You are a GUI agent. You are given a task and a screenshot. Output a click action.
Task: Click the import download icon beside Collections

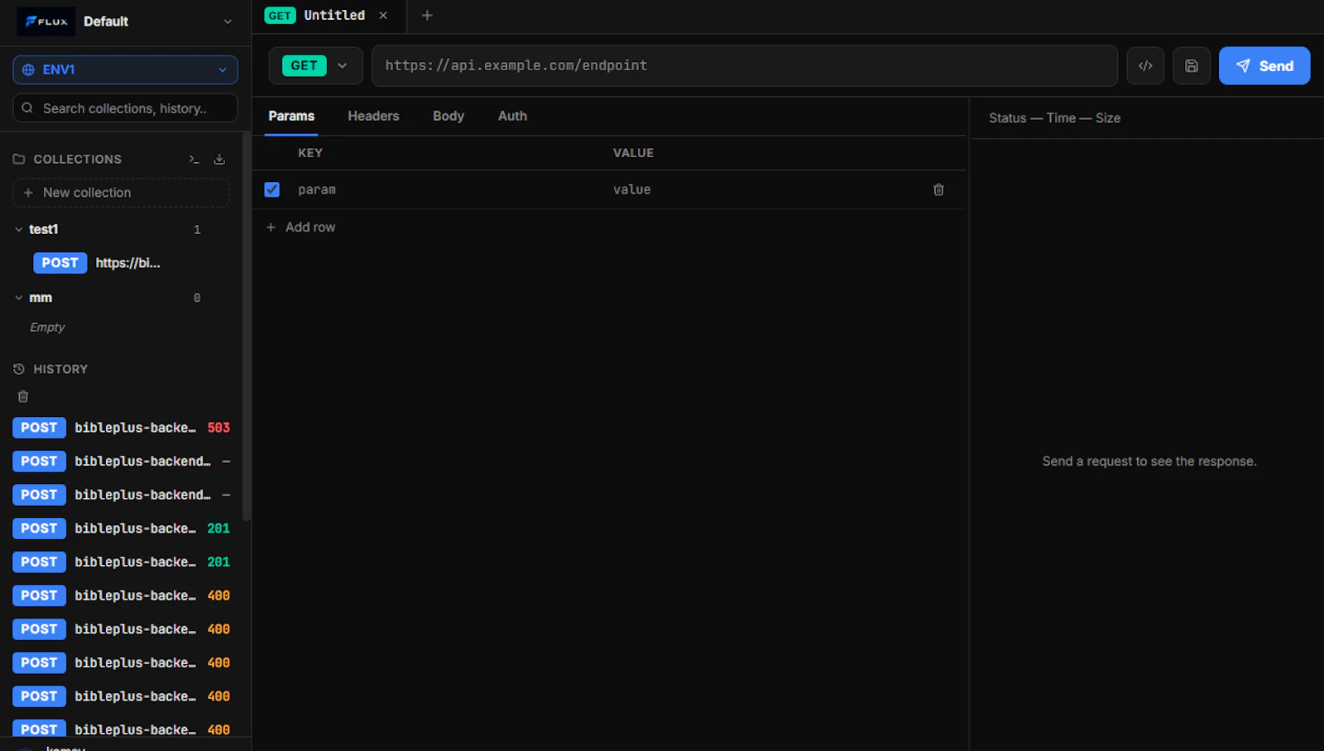219,159
